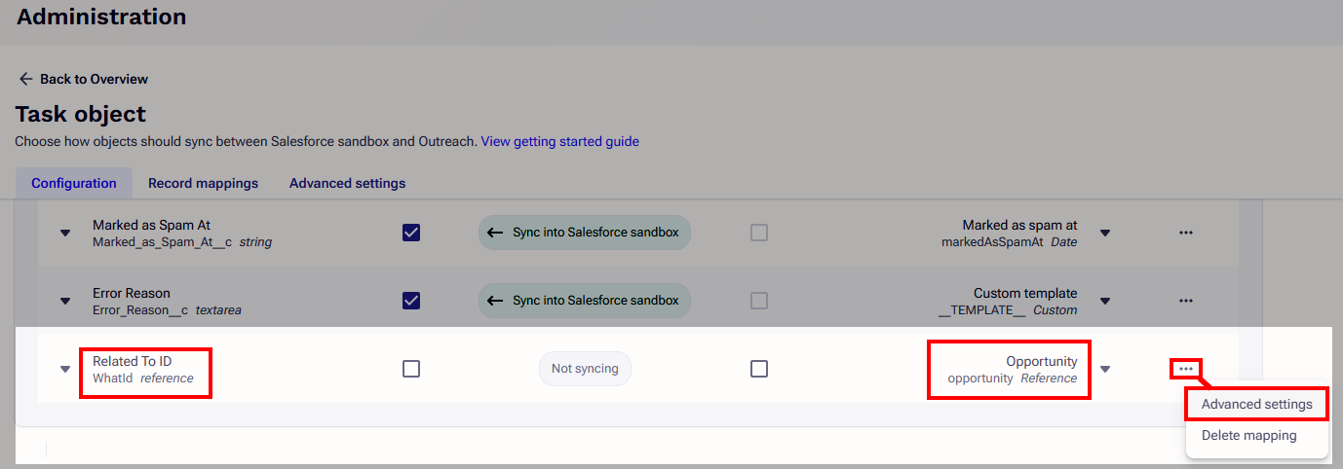Toggle the left checkbox for Marked as Spam At
1343x469 pixels.
[x=411, y=233]
